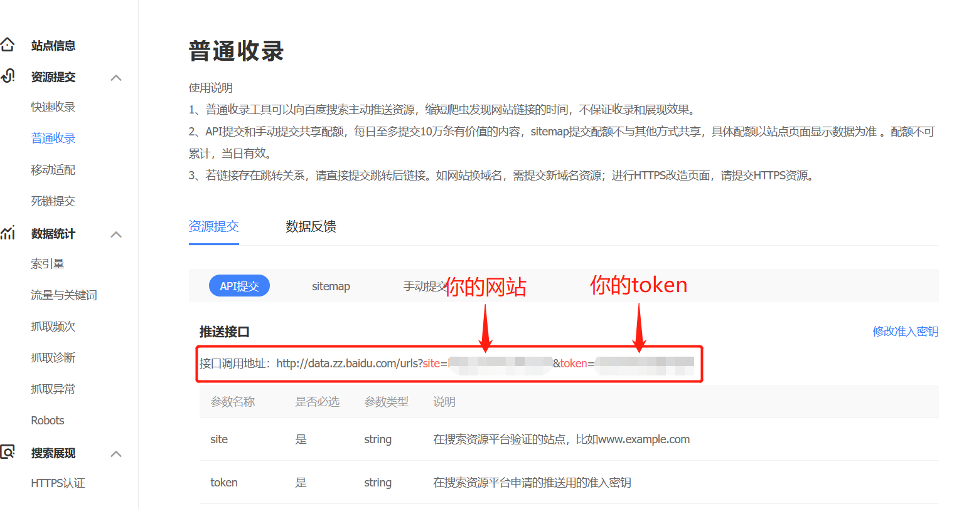Open 快速收录 in the sidebar
The image size is (969, 509).
pyautogui.click(x=53, y=107)
